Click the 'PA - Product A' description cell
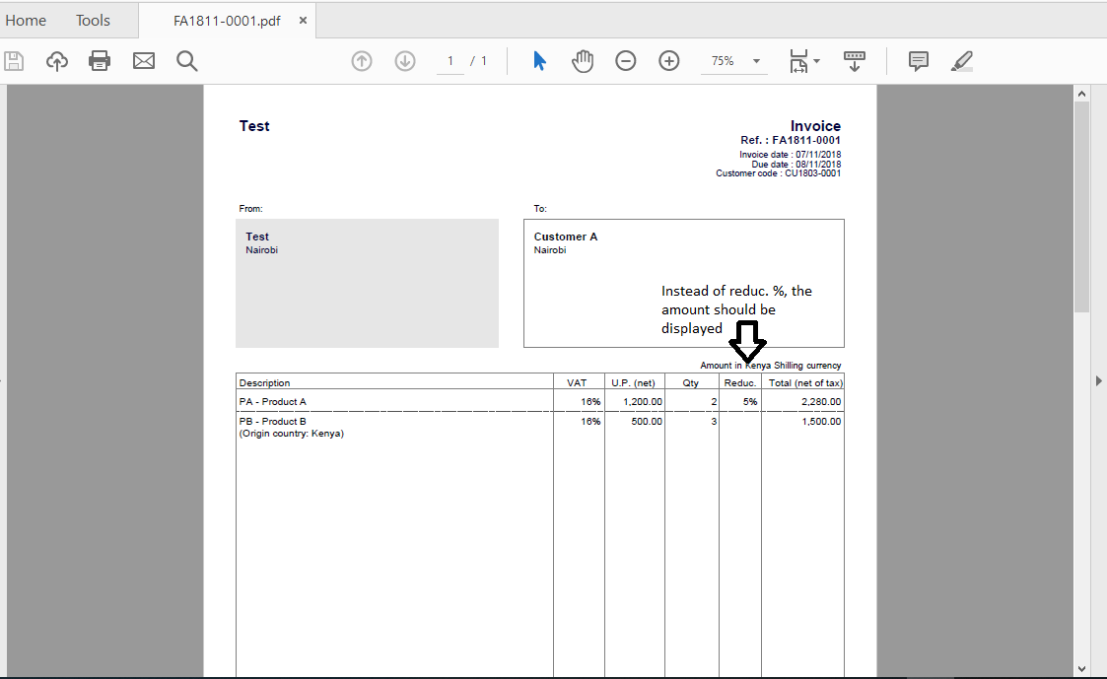 (272, 402)
